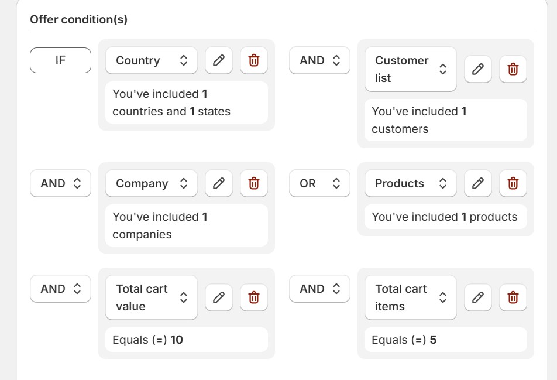Edit the Customer list condition
This screenshot has height=380, width=557.
click(x=477, y=69)
